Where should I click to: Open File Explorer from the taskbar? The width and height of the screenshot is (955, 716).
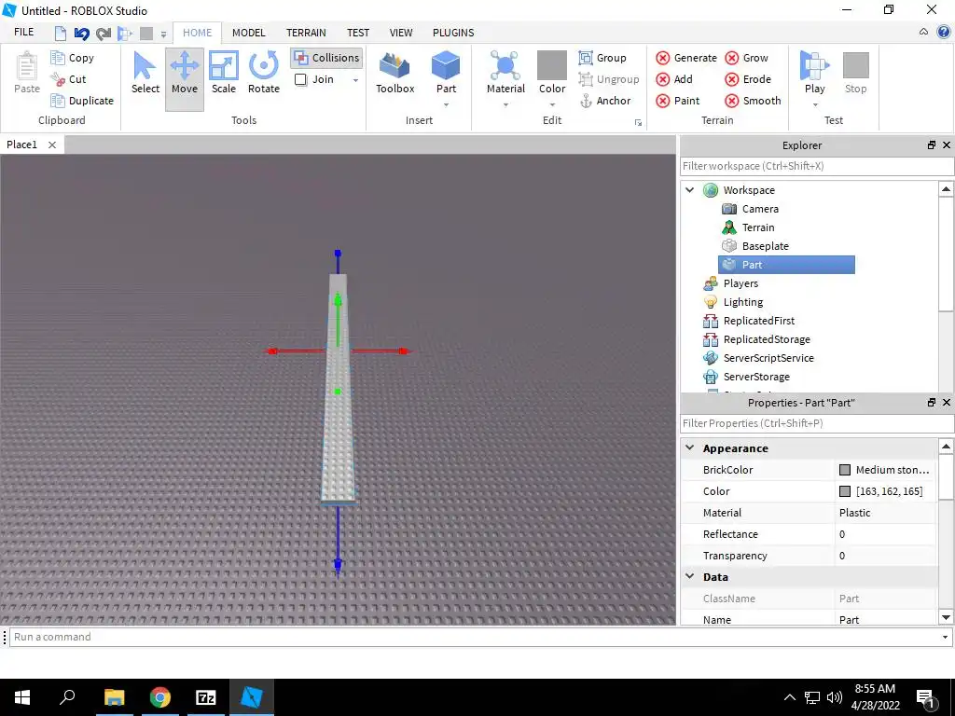(x=114, y=697)
